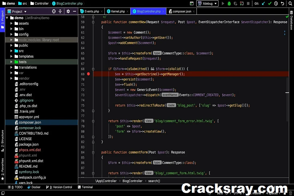Revert changes with Git rollback arrow

[282, 3]
